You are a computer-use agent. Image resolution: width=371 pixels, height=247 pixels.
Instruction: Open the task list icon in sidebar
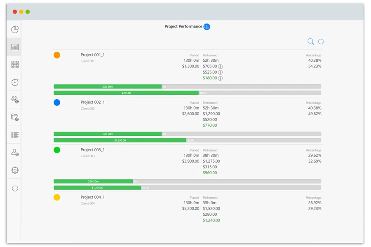(x=15, y=135)
